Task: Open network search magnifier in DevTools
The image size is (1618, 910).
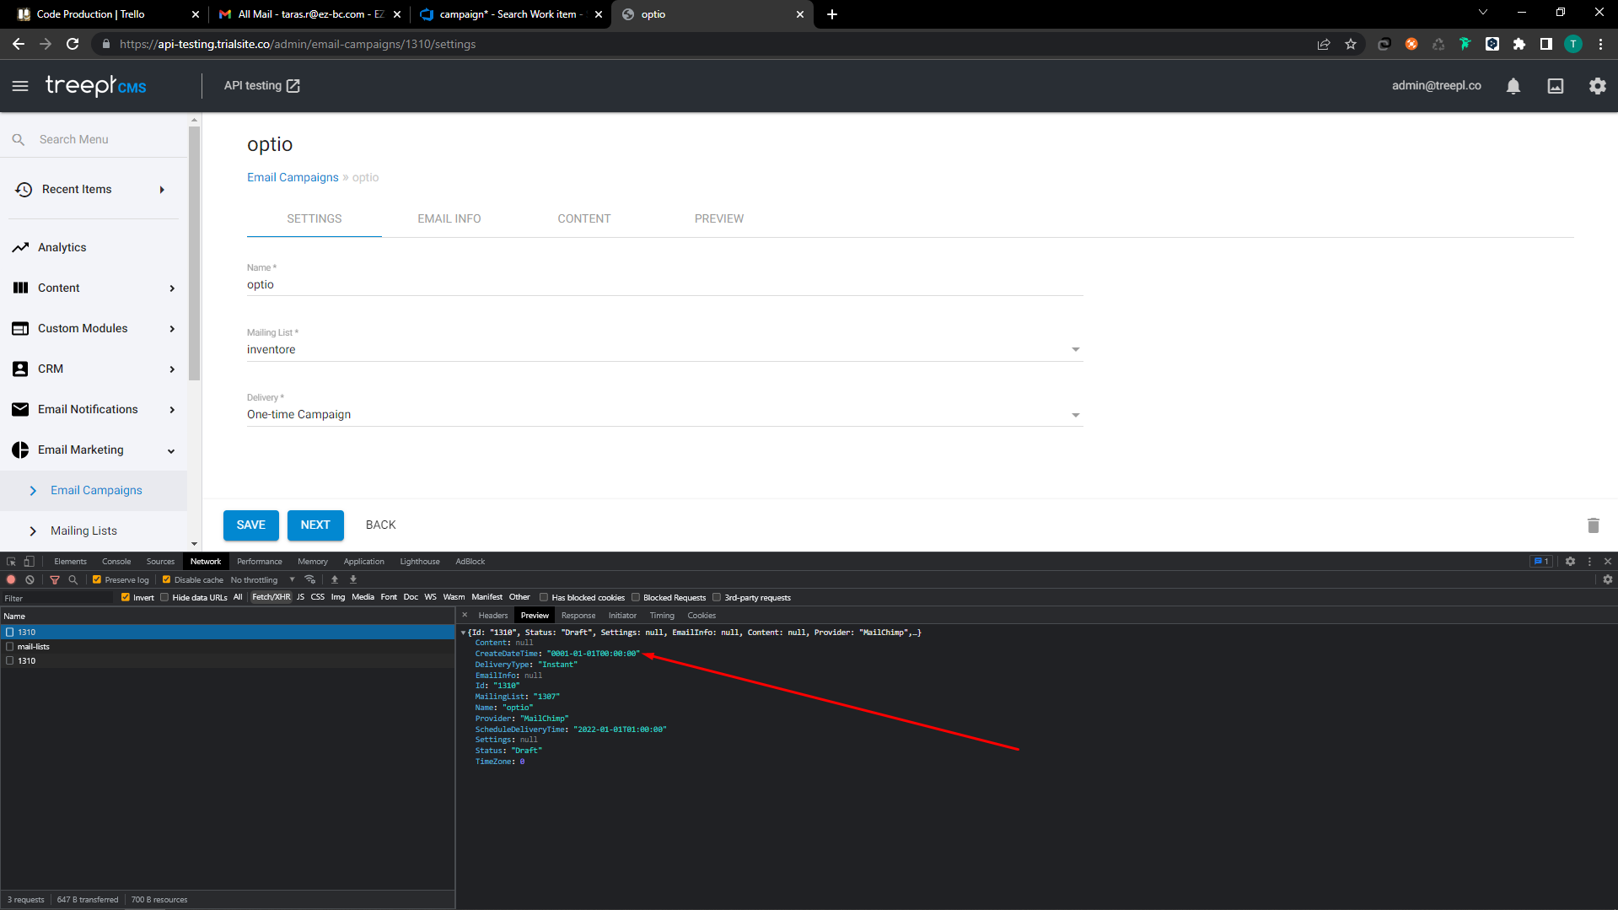Action: click(73, 580)
